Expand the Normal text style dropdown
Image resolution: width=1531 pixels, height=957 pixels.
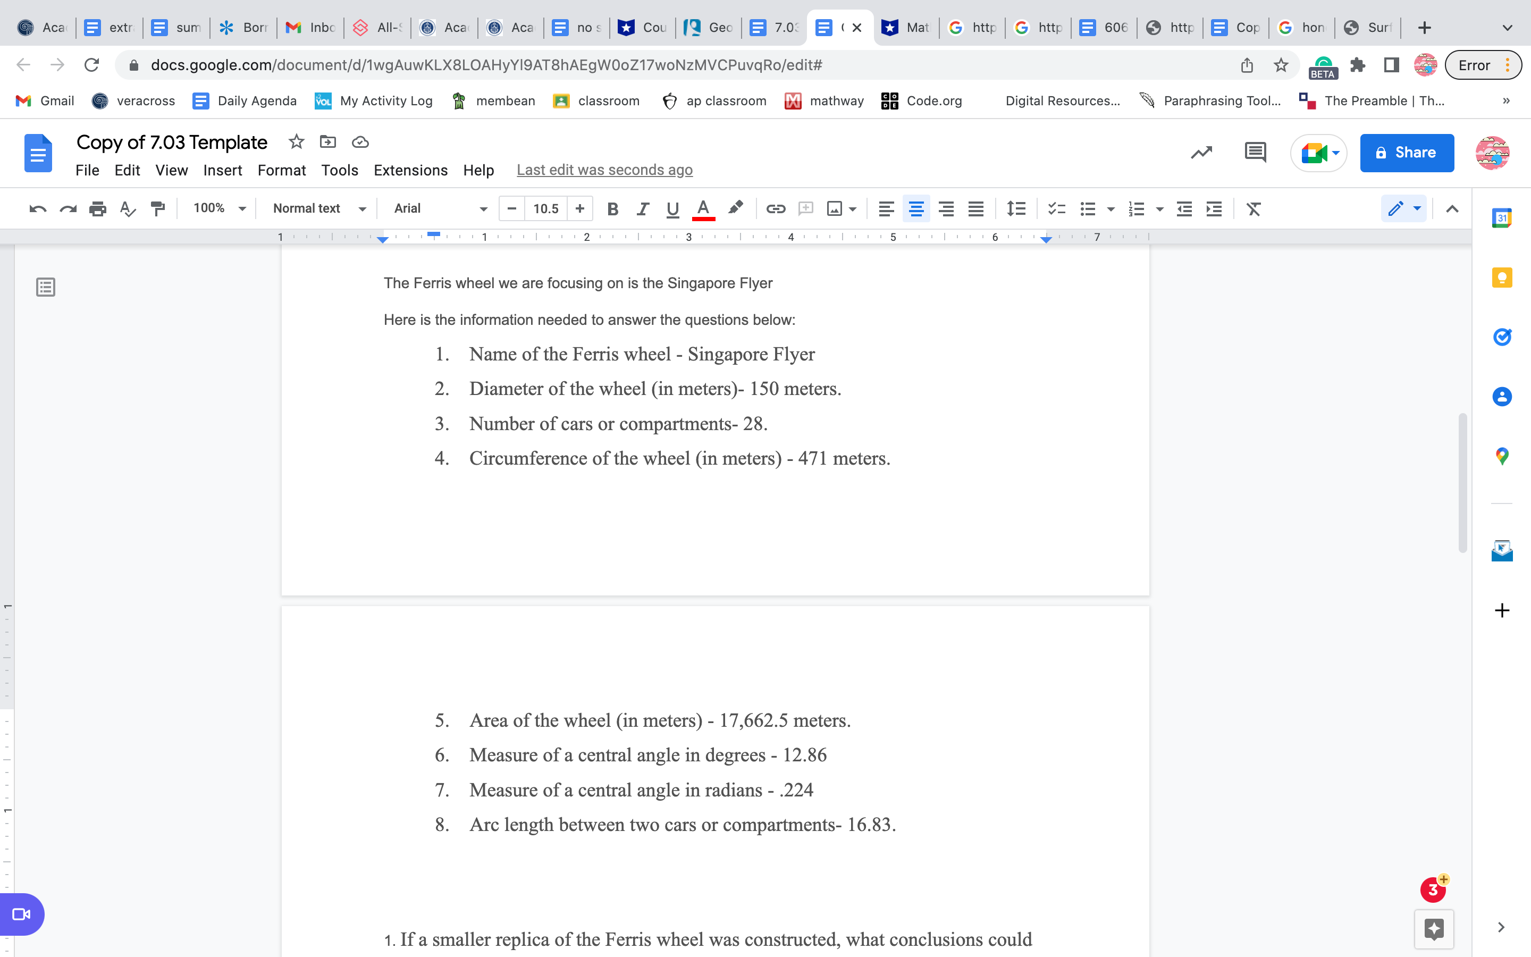point(319,208)
